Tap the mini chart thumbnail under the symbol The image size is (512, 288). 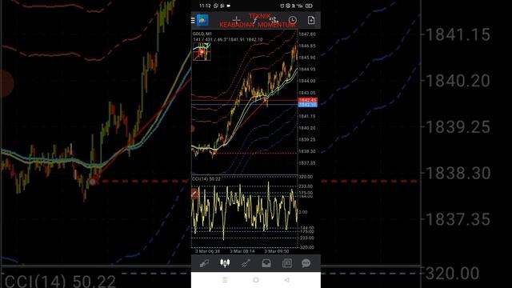pyautogui.click(x=202, y=51)
